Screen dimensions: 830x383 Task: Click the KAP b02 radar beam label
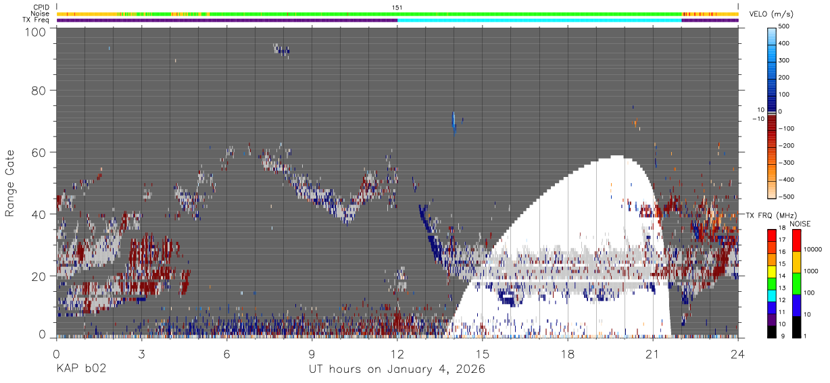(x=81, y=369)
